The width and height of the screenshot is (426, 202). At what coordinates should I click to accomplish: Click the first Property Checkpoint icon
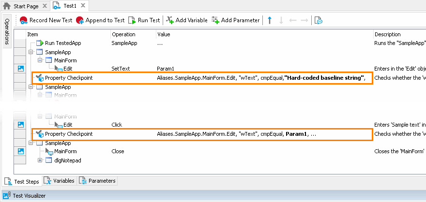[x=40, y=78]
